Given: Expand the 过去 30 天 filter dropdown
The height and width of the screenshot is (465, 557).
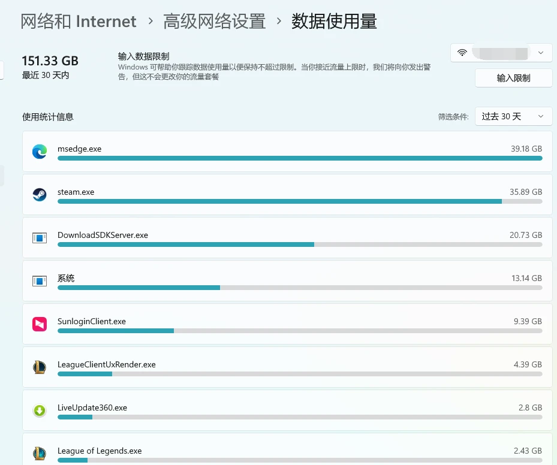Looking at the screenshot, I should (513, 116).
